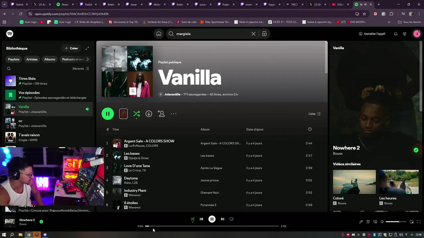Click Installer l'appli link

click(x=372, y=34)
